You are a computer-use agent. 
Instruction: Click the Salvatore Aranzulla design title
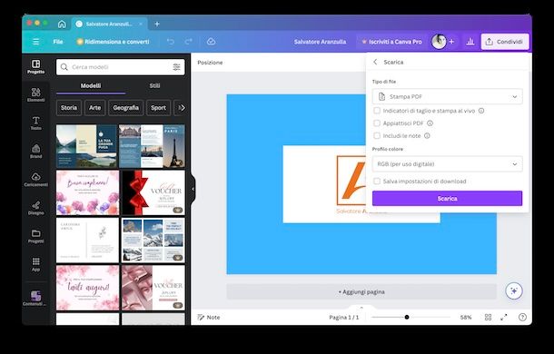[x=320, y=42]
